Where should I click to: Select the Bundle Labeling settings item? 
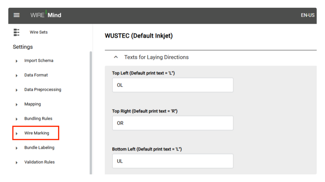pyautogui.click(x=39, y=147)
